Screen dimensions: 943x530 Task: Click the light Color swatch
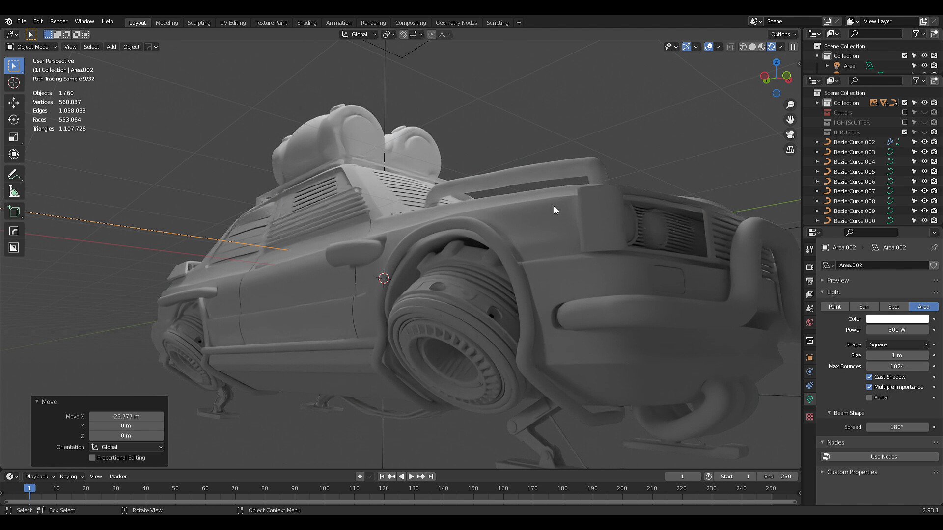[897, 319]
